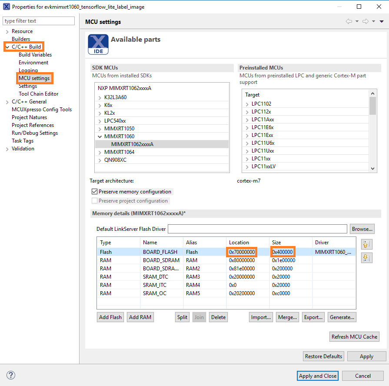Click the back navigation arrow icon
The width and height of the screenshot is (389, 386).
(x=349, y=21)
